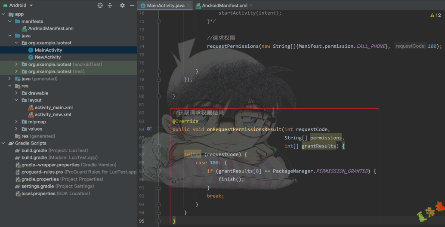Click the line 95 closing brace in editor

[174, 221]
